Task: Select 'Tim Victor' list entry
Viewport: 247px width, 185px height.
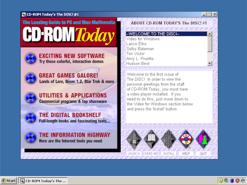Action: coord(166,54)
